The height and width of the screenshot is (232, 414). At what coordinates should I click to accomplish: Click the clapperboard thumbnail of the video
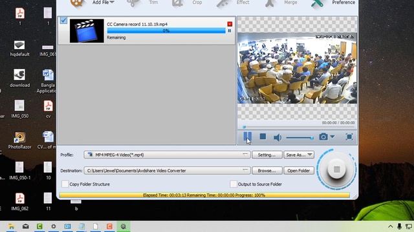87,31
